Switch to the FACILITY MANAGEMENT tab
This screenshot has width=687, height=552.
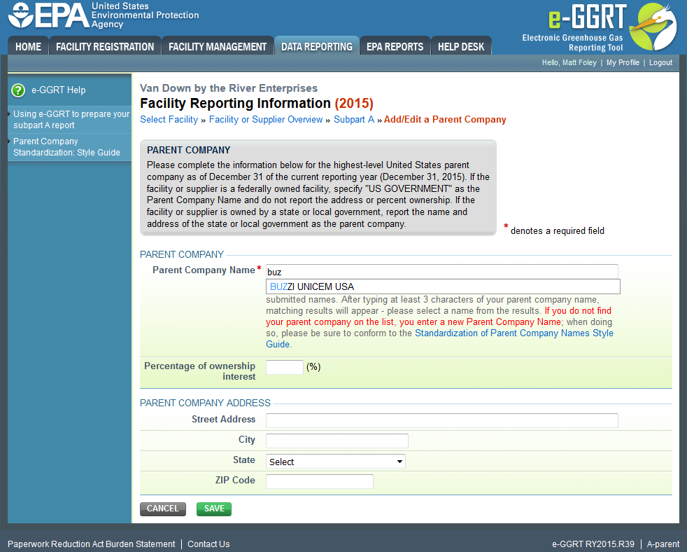coord(218,46)
